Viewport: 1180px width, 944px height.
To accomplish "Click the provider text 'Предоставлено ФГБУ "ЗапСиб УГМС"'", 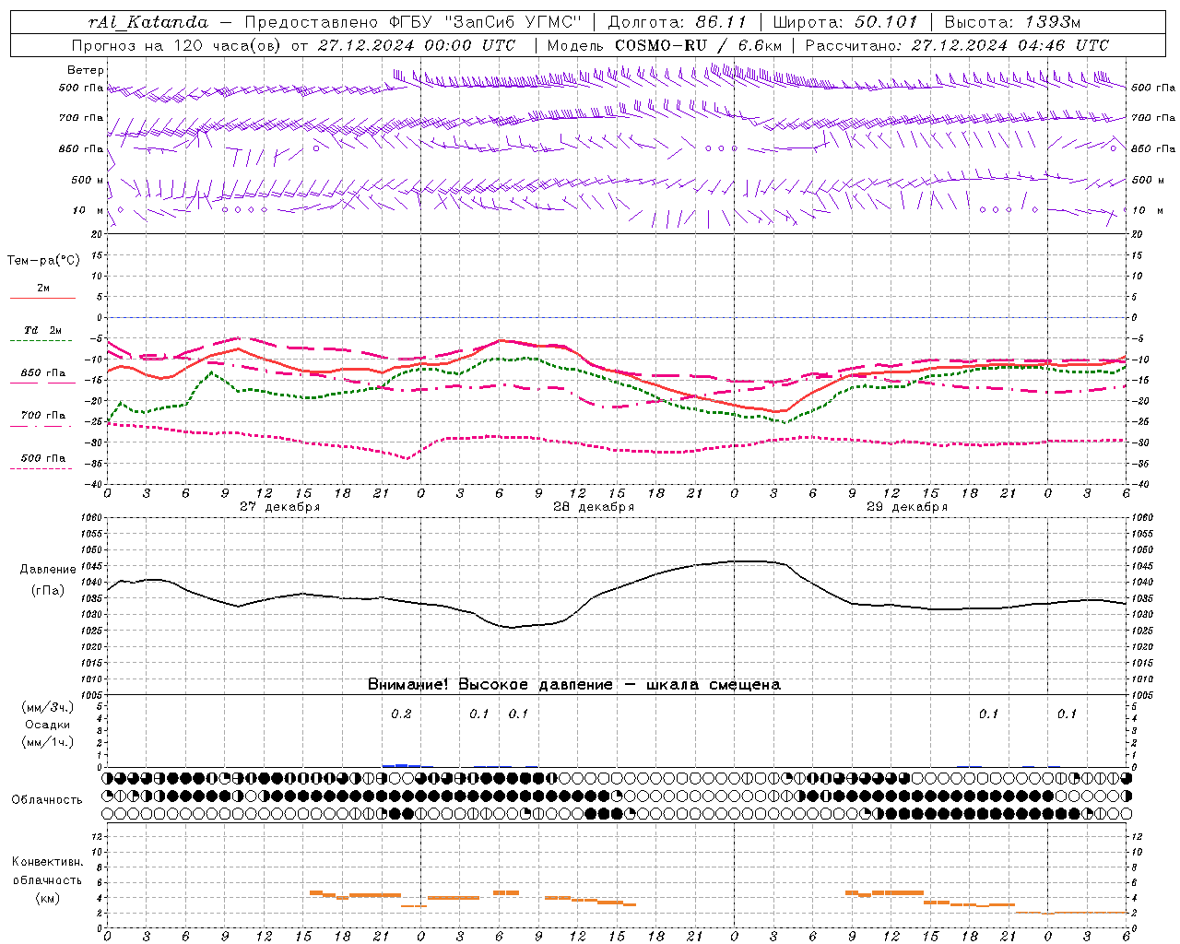I will click(x=413, y=22).
